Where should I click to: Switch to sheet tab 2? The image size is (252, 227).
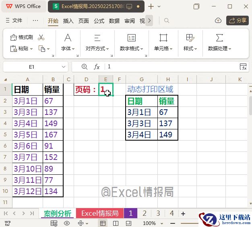click(x=145, y=213)
